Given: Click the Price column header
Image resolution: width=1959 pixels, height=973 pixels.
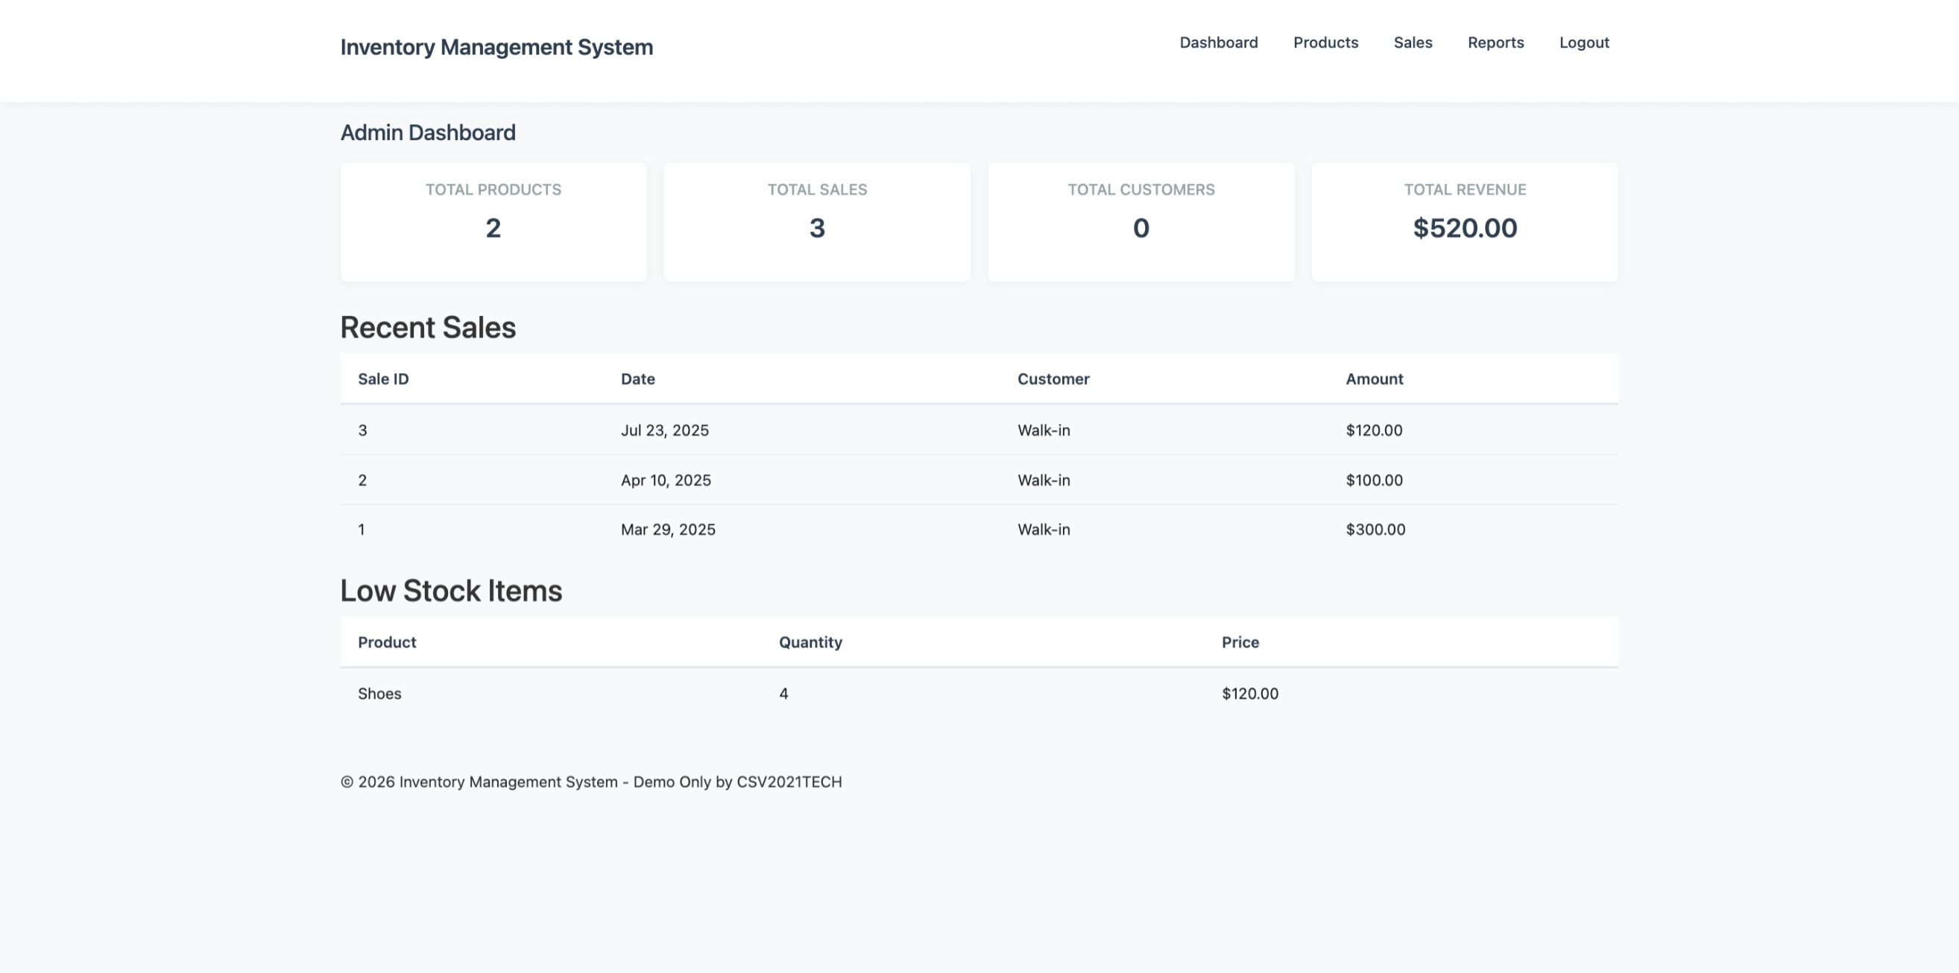Looking at the screenshot, I should pyautogui.click(x=1240, y=642).
